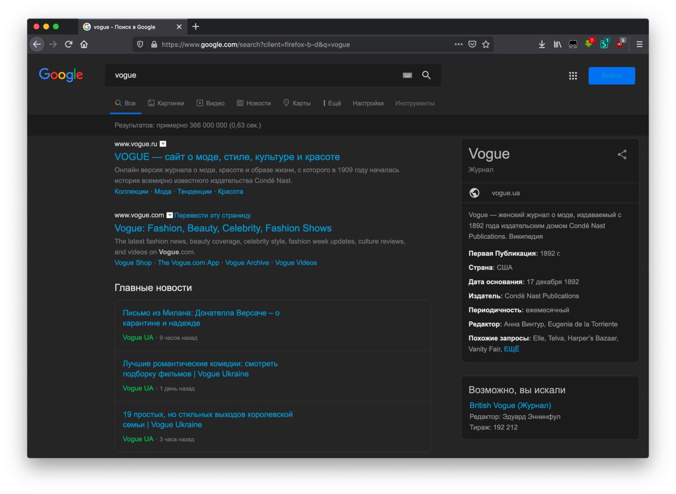Click the Condé Nast Publications publisher value

pos(542,296)
